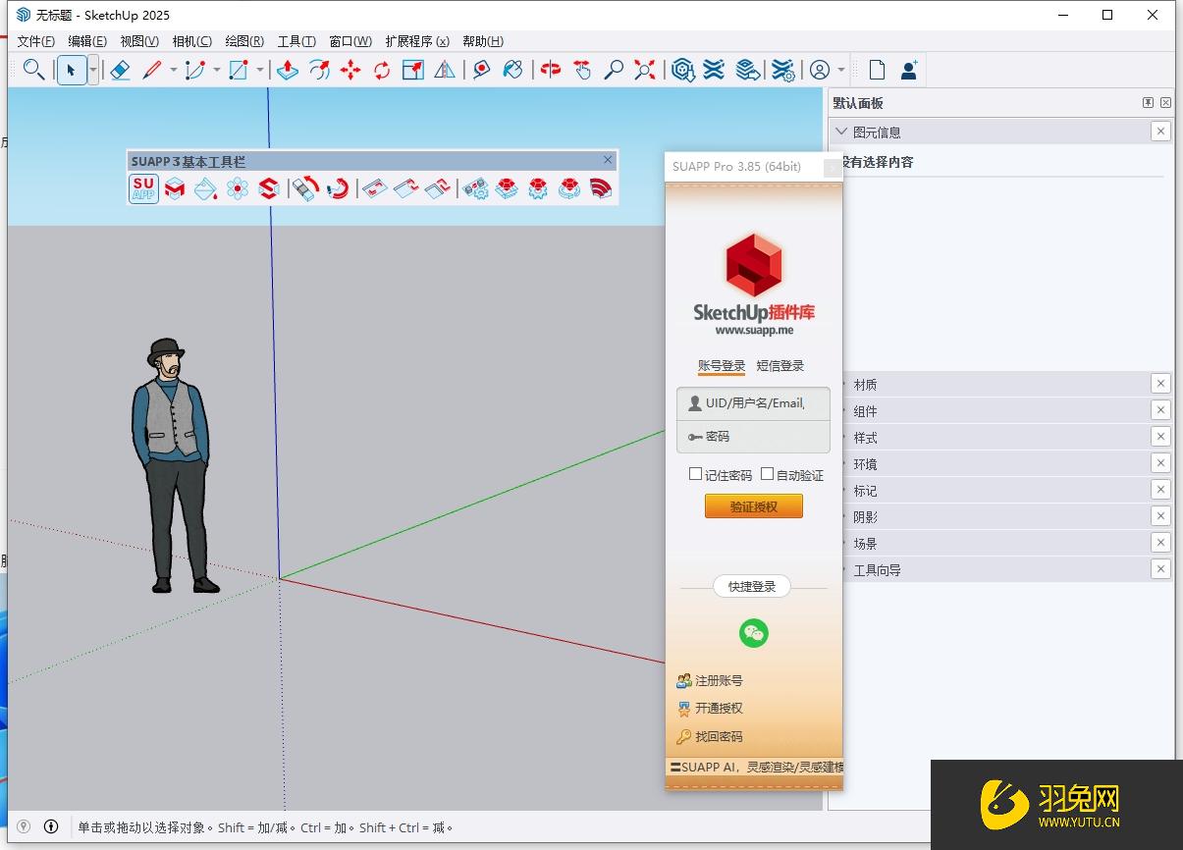Switch to the 短信登录 tab
Image resolution: width=1183 pixels, height=850 pixels.
[x=780, y=366]
